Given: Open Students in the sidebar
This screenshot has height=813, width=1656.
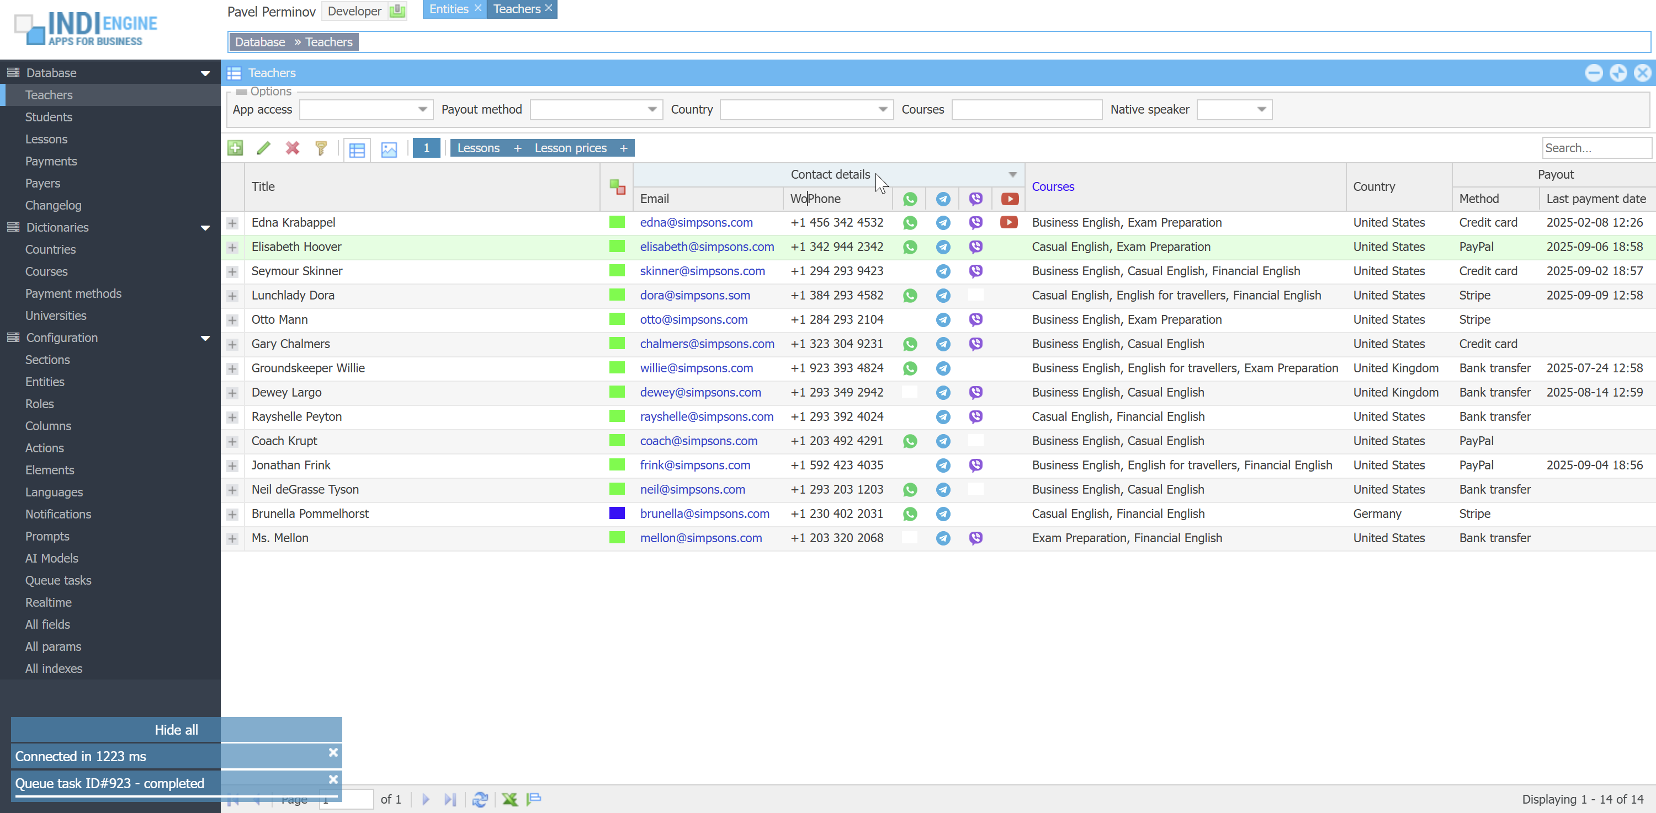Looking at the screenshot, I should coord(49,117).
